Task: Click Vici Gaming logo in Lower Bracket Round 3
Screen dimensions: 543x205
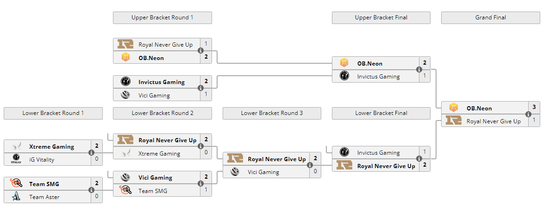Action: 235,172
